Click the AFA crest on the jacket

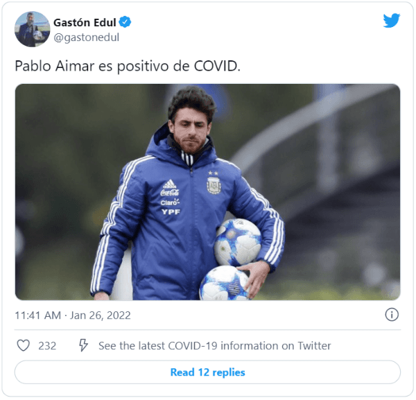tap(214, 186)
